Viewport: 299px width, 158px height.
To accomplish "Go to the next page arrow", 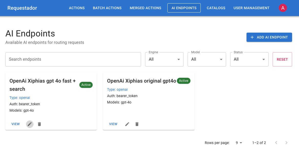I will [x=286, y=143].
